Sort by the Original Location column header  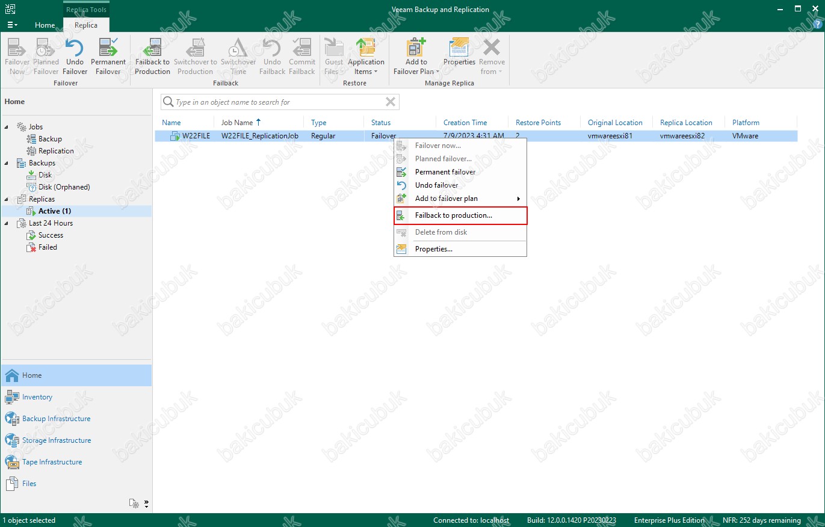tap(616, 123)
